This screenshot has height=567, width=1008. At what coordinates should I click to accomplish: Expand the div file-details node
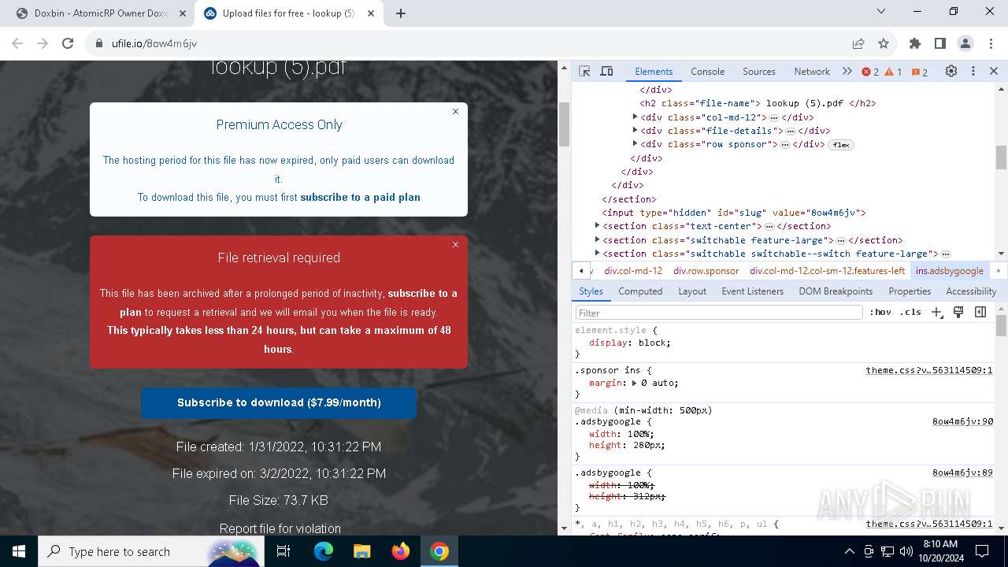[x=635, y=130]
